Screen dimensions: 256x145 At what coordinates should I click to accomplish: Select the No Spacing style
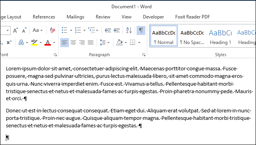[192, 36]
